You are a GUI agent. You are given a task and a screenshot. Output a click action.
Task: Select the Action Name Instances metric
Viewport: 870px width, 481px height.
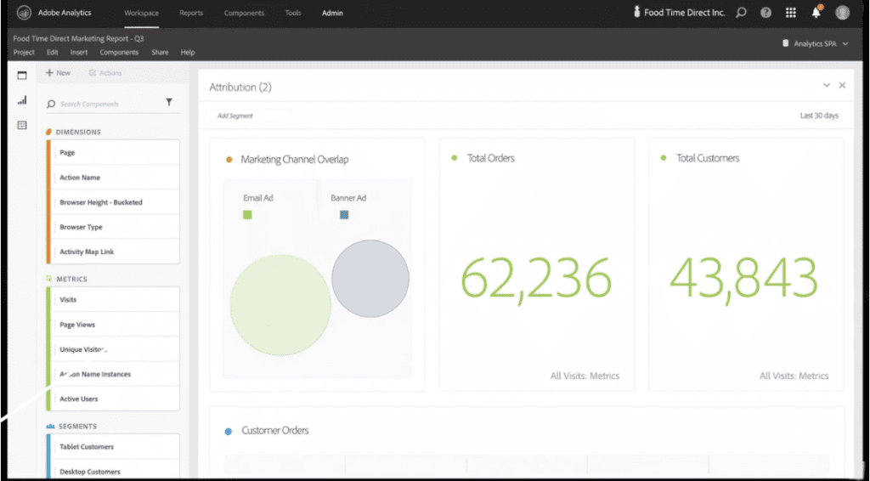tap(116, 374)
